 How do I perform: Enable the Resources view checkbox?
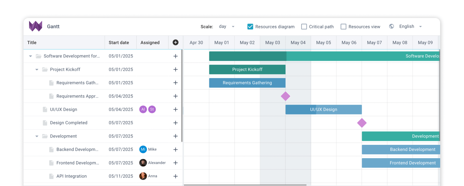pos(343,27)
